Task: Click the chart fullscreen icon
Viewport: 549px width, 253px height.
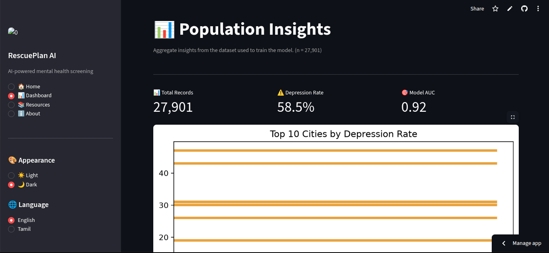Action: pos(513,117)
